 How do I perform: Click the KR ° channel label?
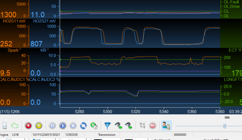(44, 50)
